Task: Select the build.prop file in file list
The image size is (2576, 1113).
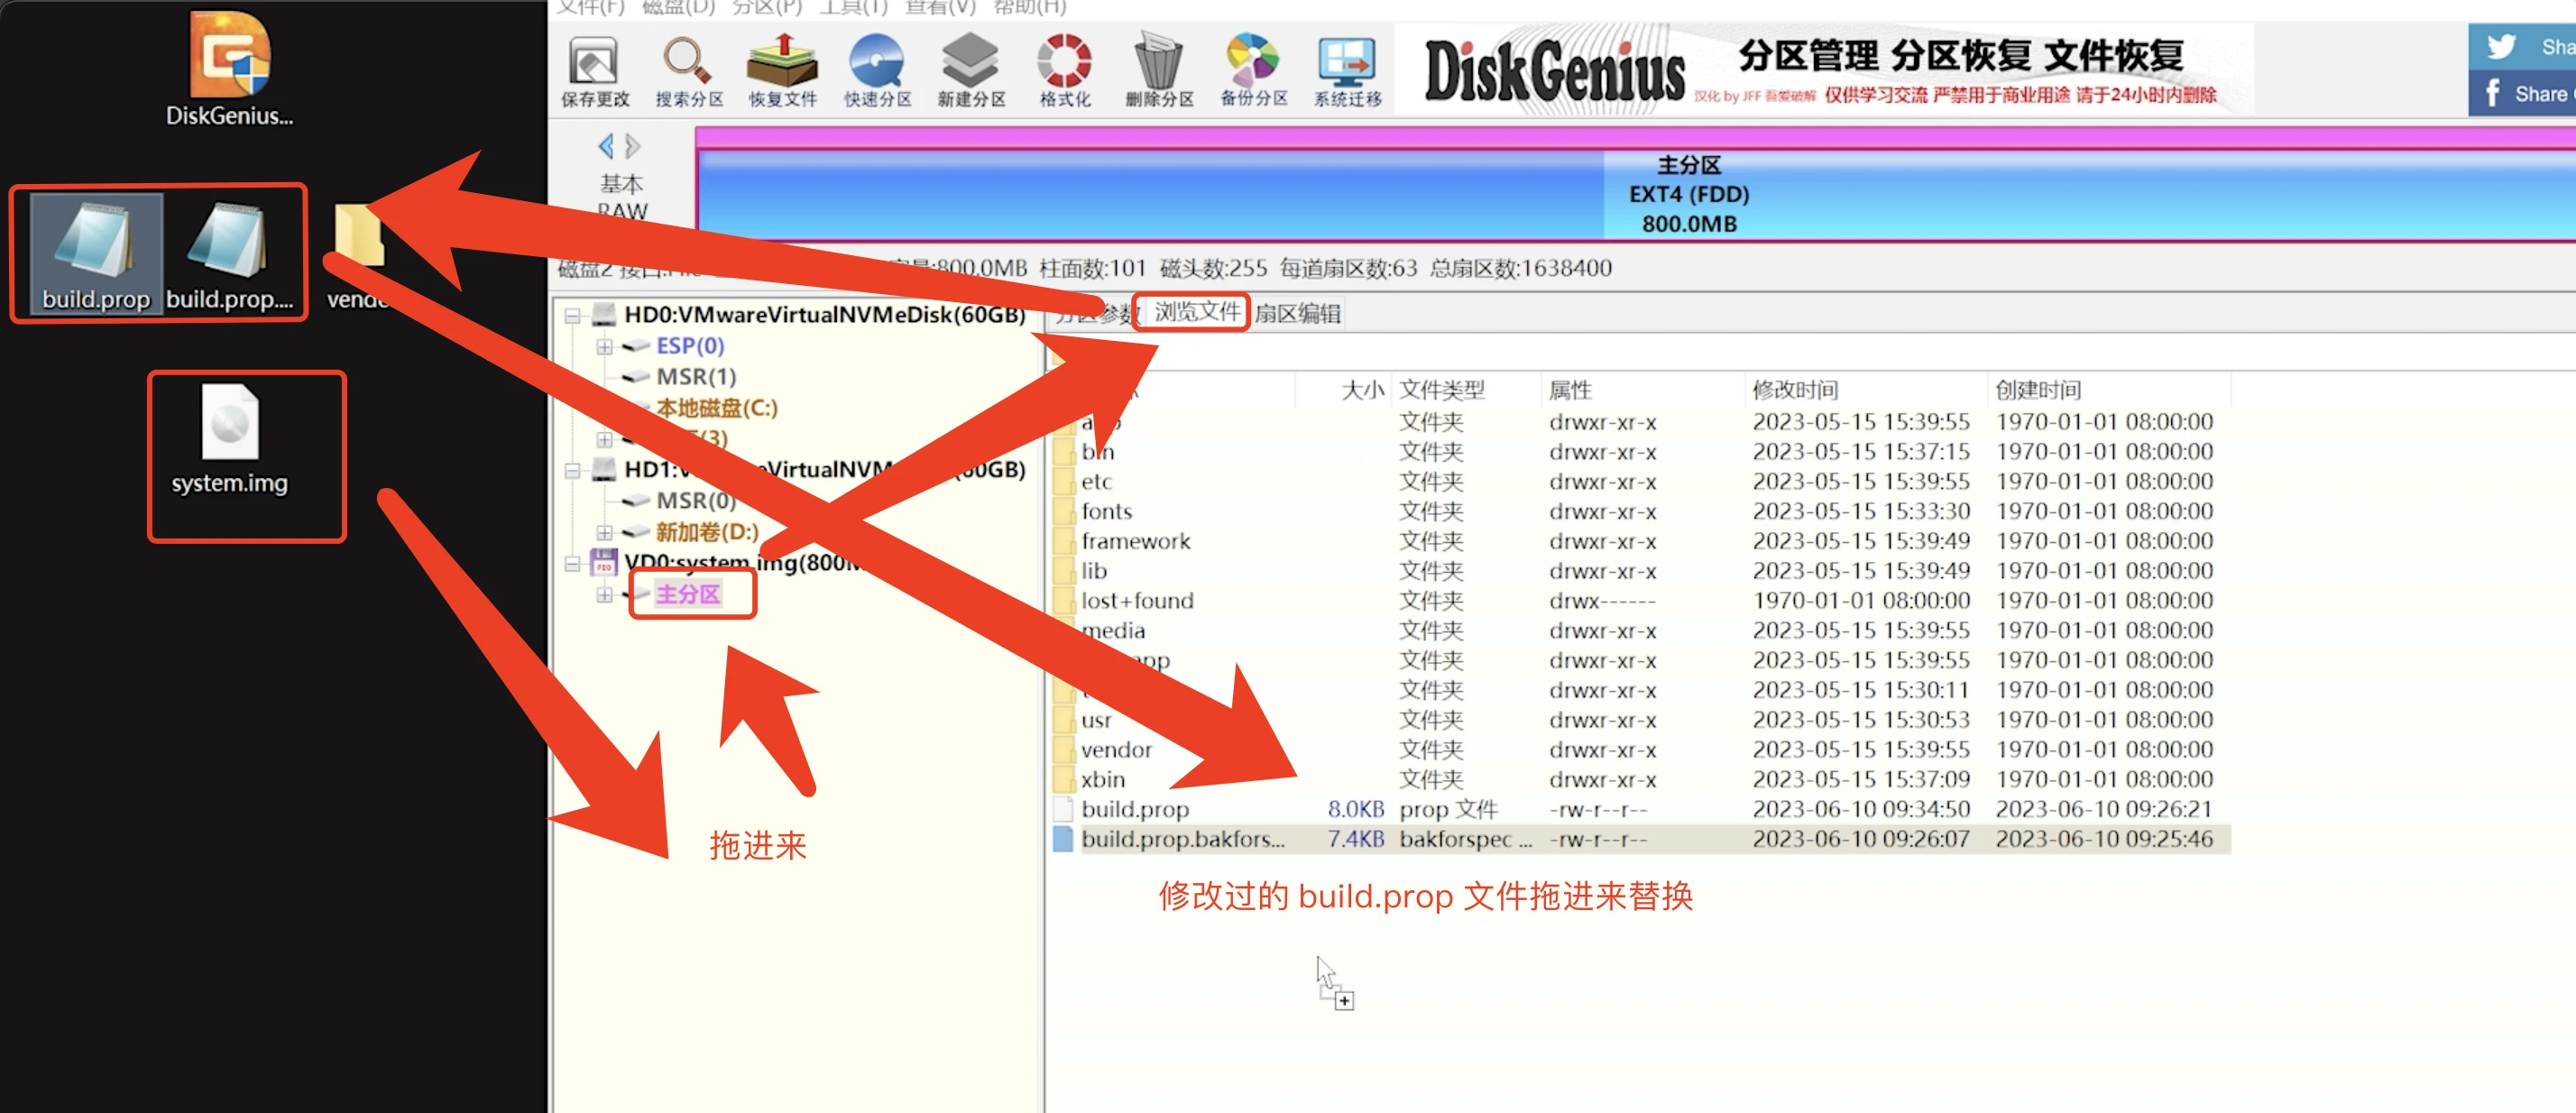Action: click(x=1135, y=809)
